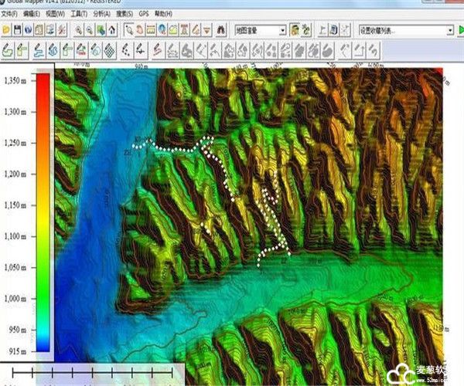Open the 文件(F) menu
The image size is (464, 386).
10,14
